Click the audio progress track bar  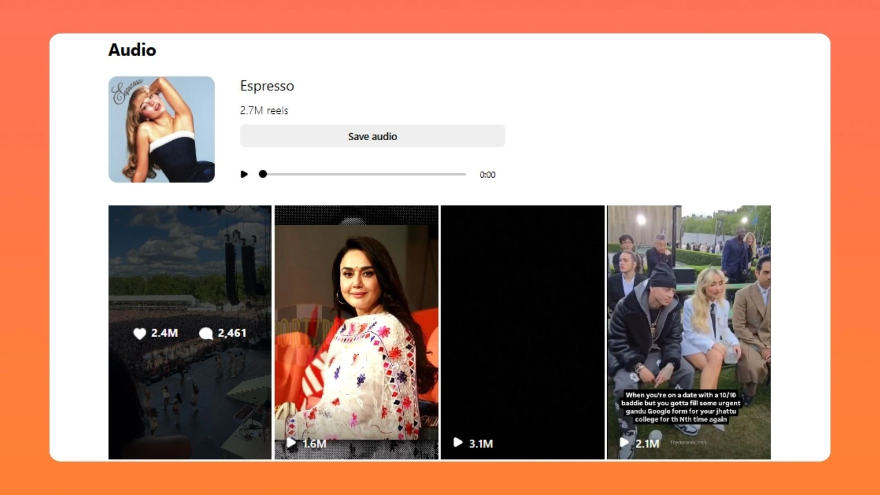coord(363,174)
